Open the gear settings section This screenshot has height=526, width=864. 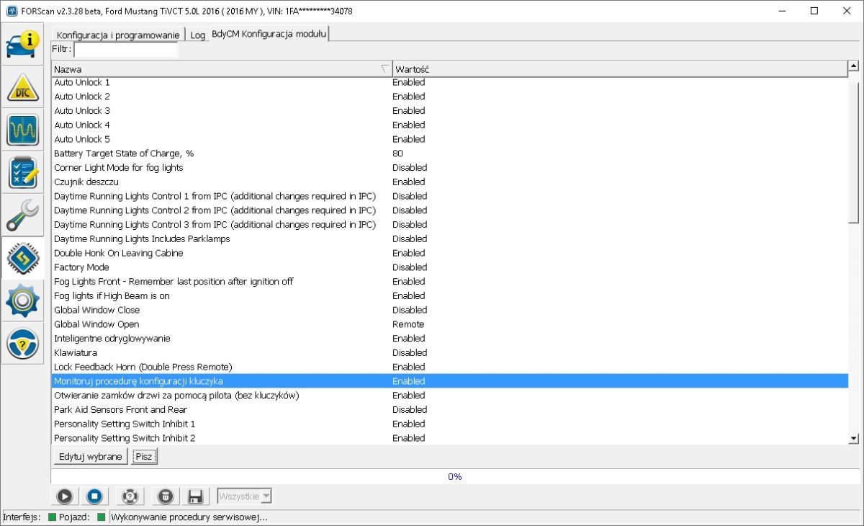tap(23, 300)
